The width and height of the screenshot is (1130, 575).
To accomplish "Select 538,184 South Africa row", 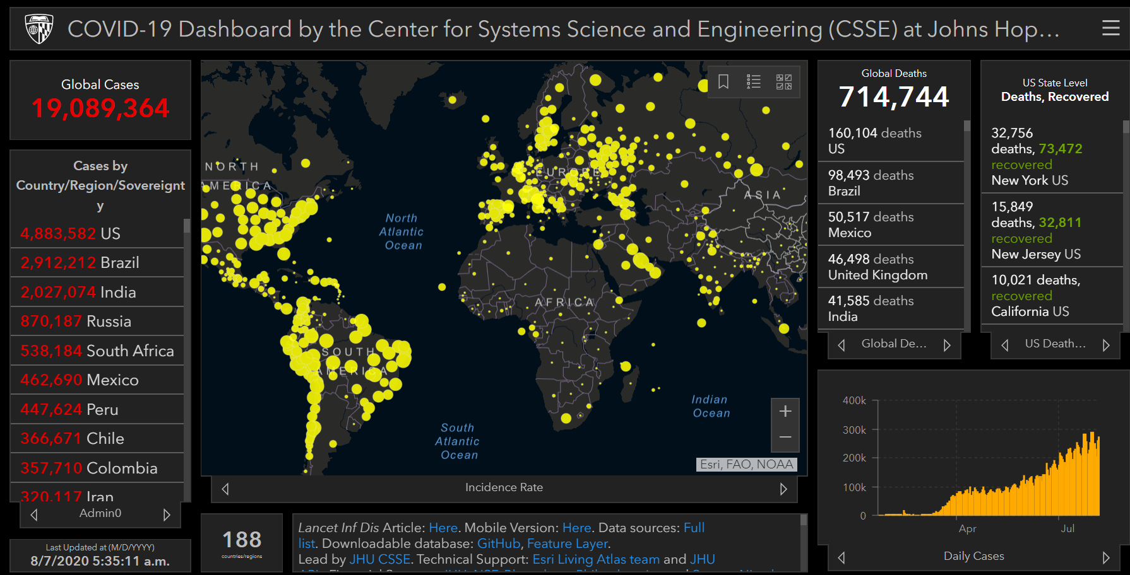I will pyautogui.click(x=97, y=351).
